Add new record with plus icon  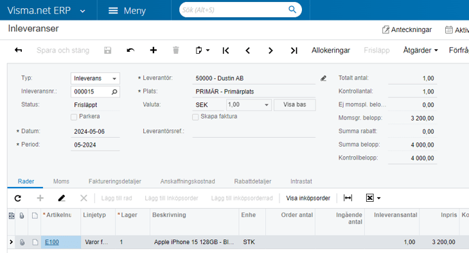pos(153,50)
